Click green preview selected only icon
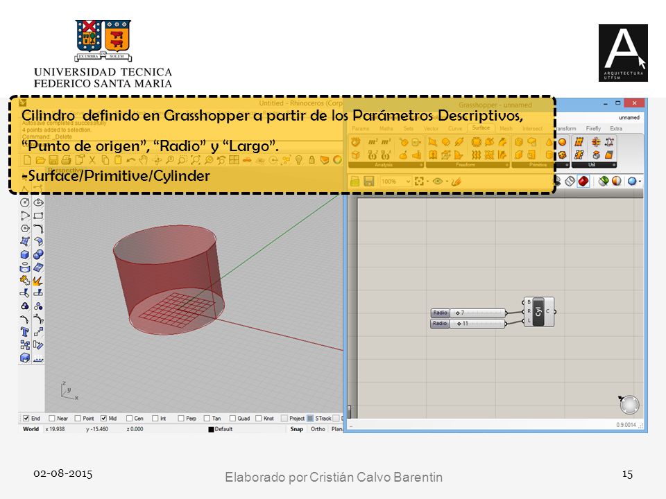666x499 pixels. tap(603, 181)
